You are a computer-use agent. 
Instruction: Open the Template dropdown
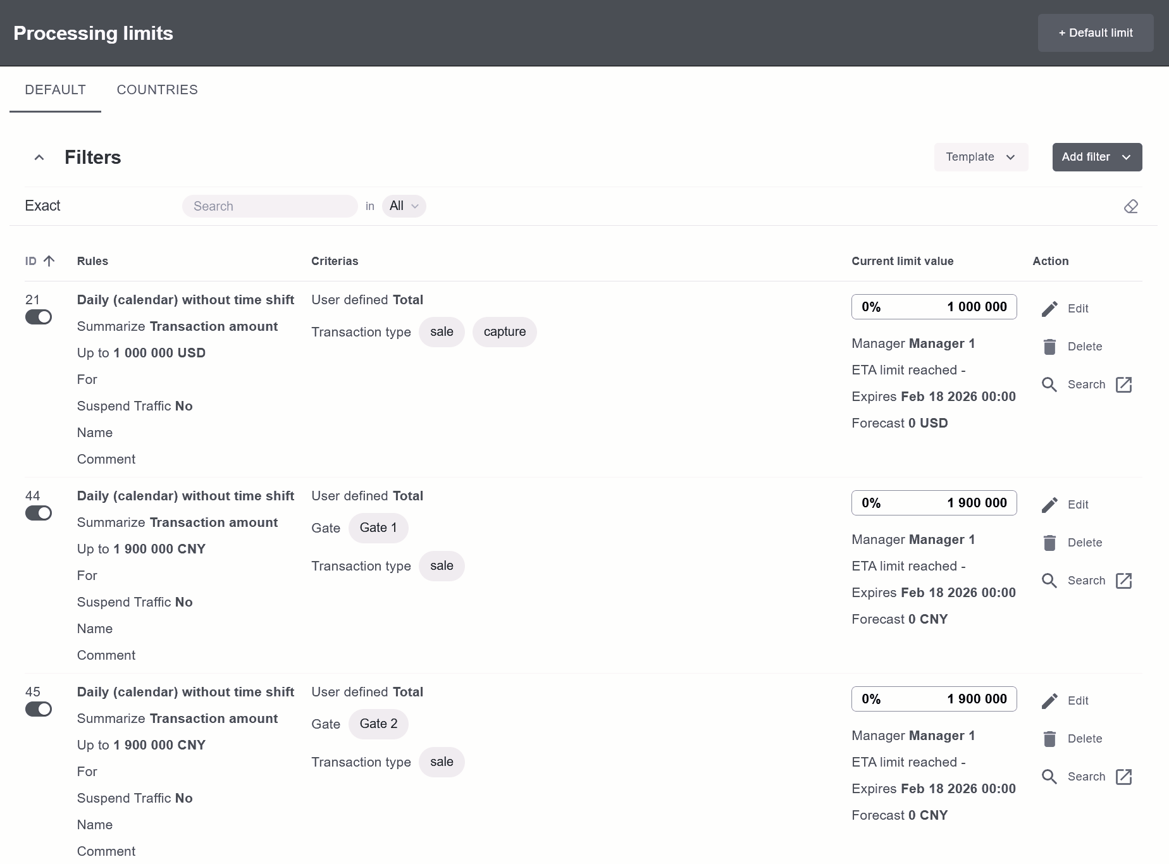tap(980, 157)
